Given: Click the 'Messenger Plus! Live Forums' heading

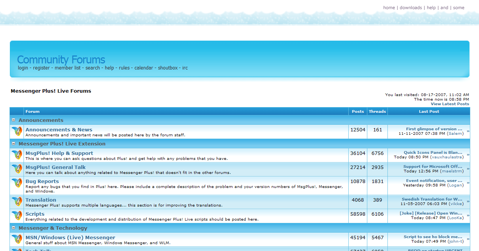Looking at the screenshot, I should point(51,91).
